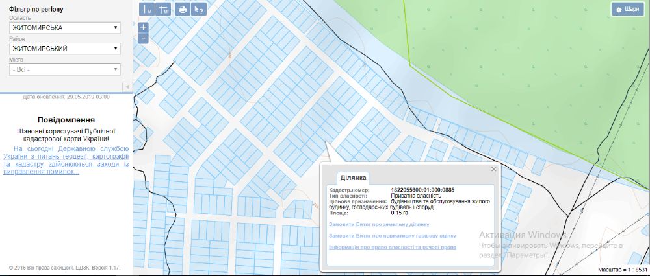
Task: Collapse the left filter side panel arrow
Action: [x=127, y=87]
